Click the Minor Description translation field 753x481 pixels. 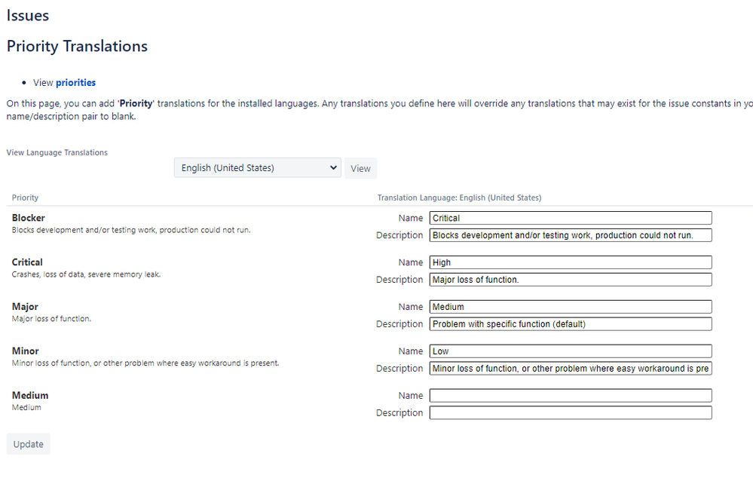[571, 369]
